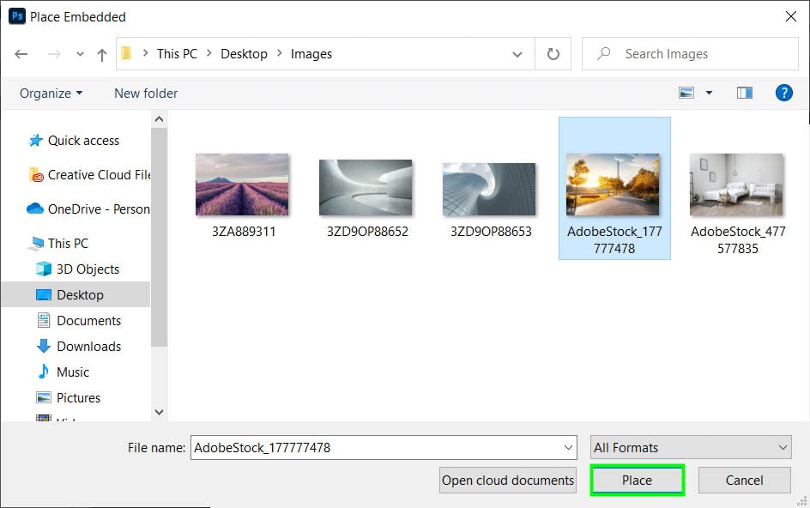Viewport: 810px width, 508px height.
Task: Select the 3ZD9OP88653 image thumbnail
Action: click(x=489, y=189)
